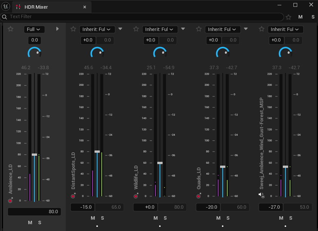Screen dimensions: 318x231
Task: Click the red audition dot on DistantSpots_LD meter
Action: click(72, 196)
